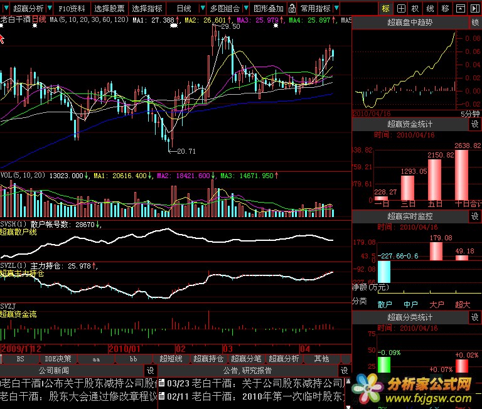Viewport: 482px width, 409px height.
Task: Switch to the aa tab
Action: pos(96,359)
